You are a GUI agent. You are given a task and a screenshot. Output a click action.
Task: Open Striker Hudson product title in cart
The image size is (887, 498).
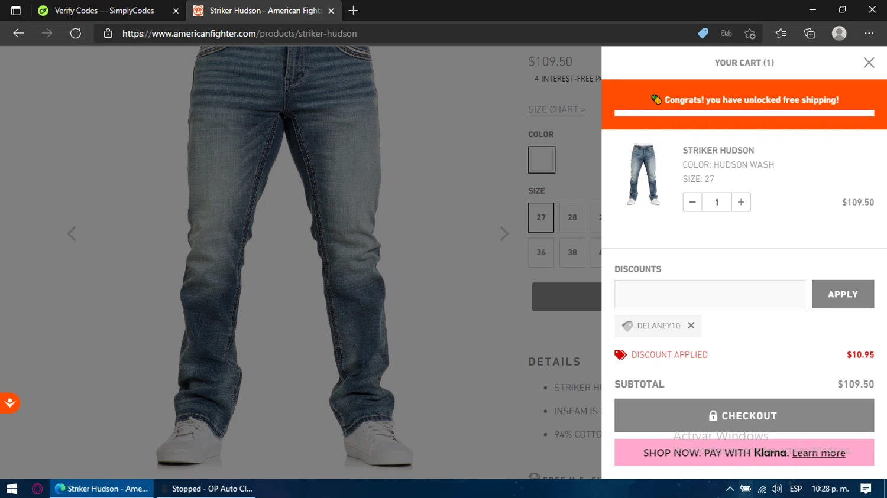click(718, 151)
